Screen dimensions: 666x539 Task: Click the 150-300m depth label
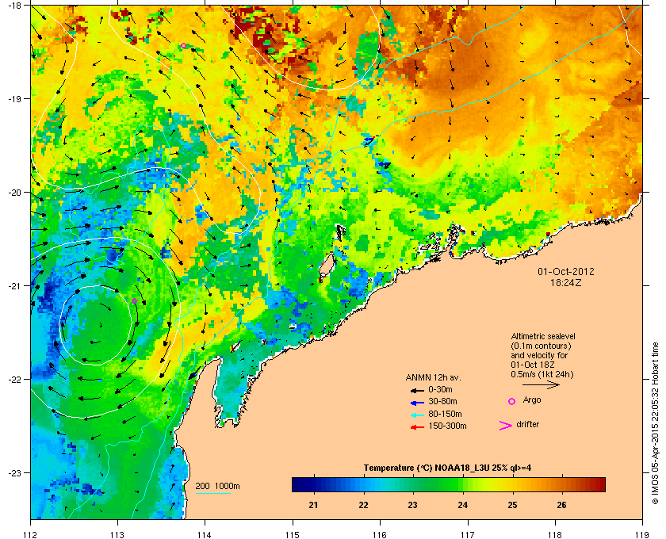pyautogui.click(x=447, y=426)
